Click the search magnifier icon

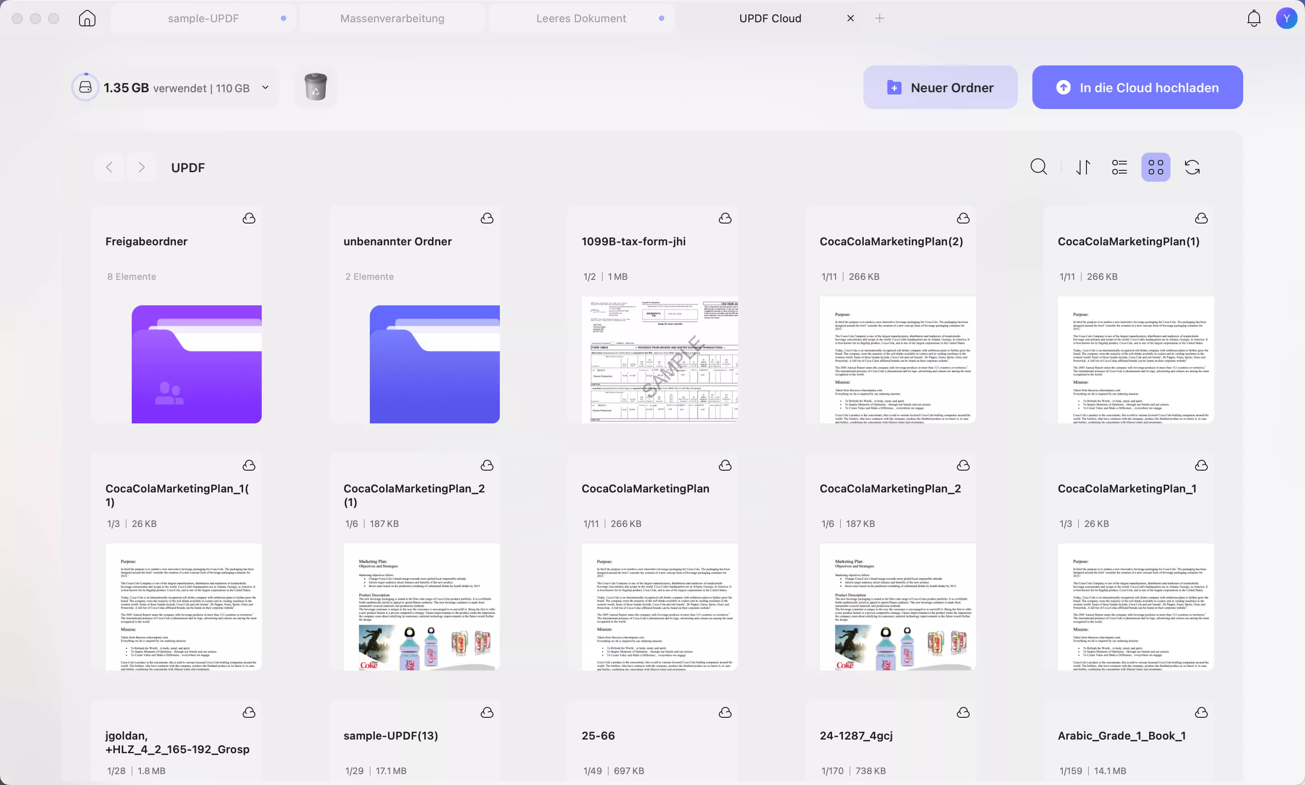tap(1038, 167)
